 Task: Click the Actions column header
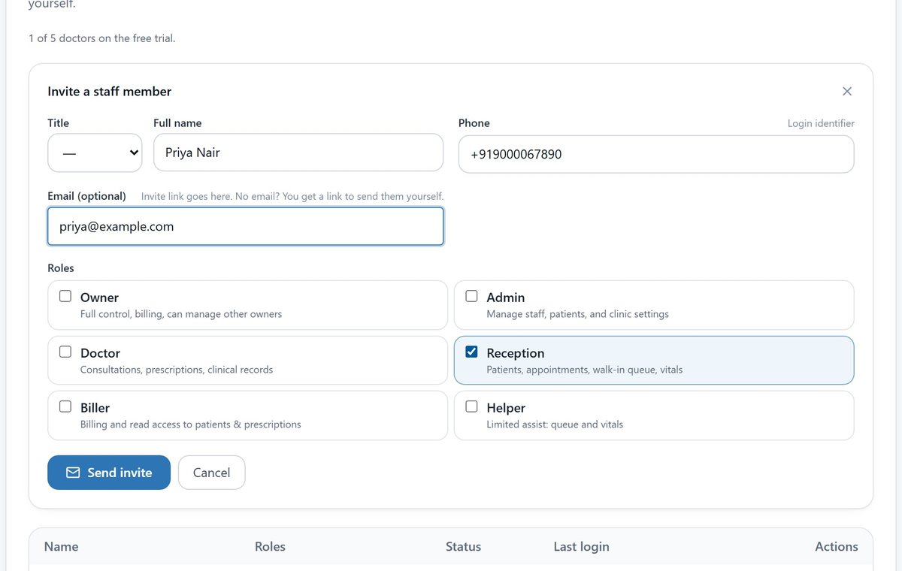tap(837, 547)
